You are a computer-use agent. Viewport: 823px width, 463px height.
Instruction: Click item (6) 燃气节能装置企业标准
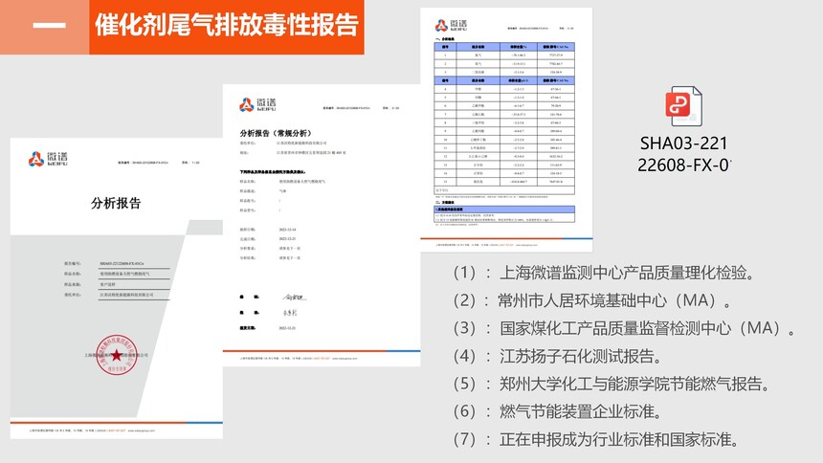coord(557,411)
